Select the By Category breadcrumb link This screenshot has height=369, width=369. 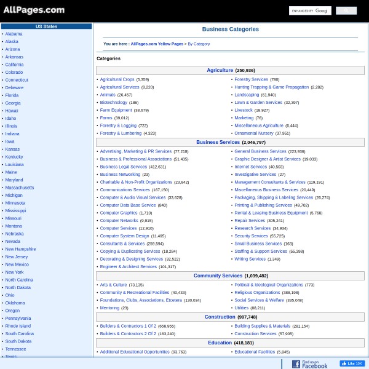pos(199,44)
